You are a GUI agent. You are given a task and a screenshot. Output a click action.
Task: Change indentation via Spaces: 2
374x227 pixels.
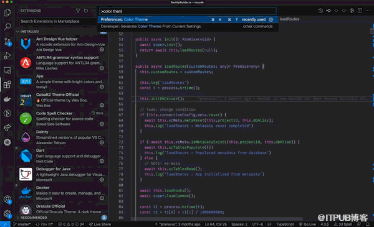click(x=239, y=224)
